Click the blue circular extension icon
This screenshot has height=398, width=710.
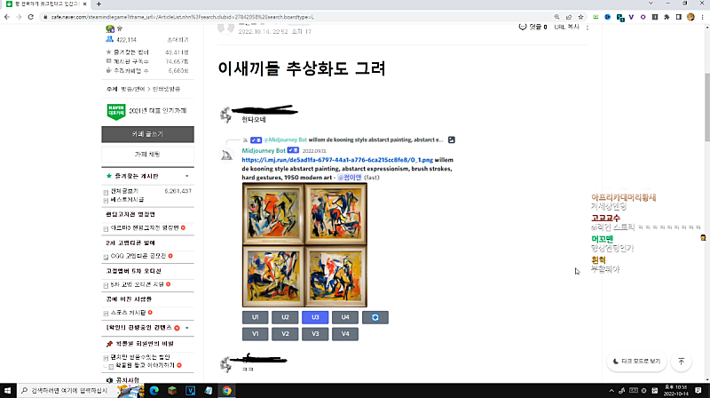click(608, 17)
